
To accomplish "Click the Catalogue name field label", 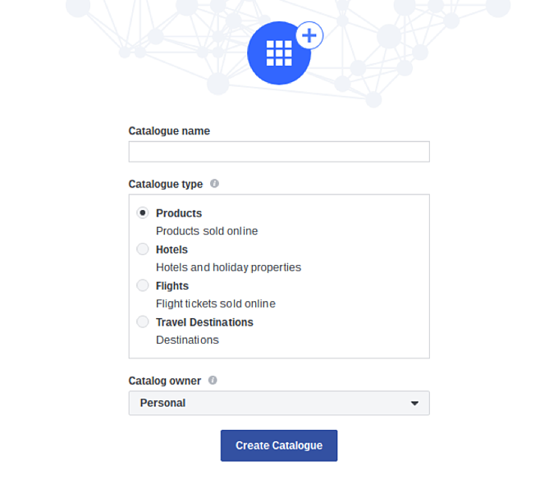I will click(x=169, y=131).
